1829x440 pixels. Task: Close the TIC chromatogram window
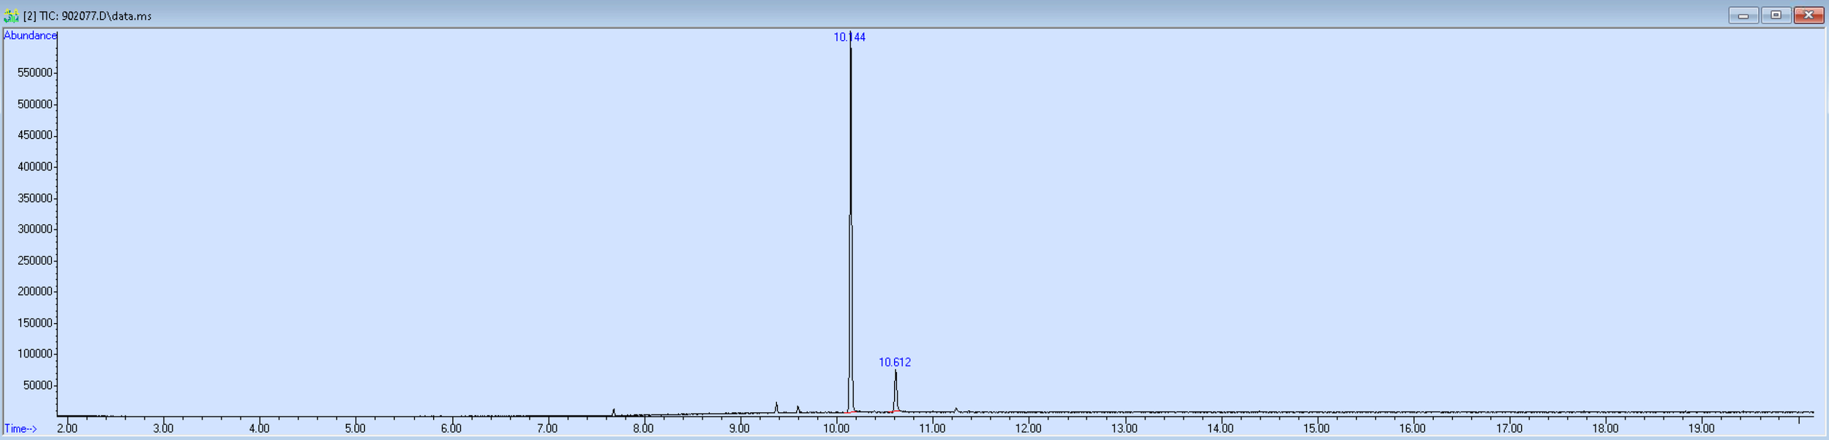[1809, 15]
